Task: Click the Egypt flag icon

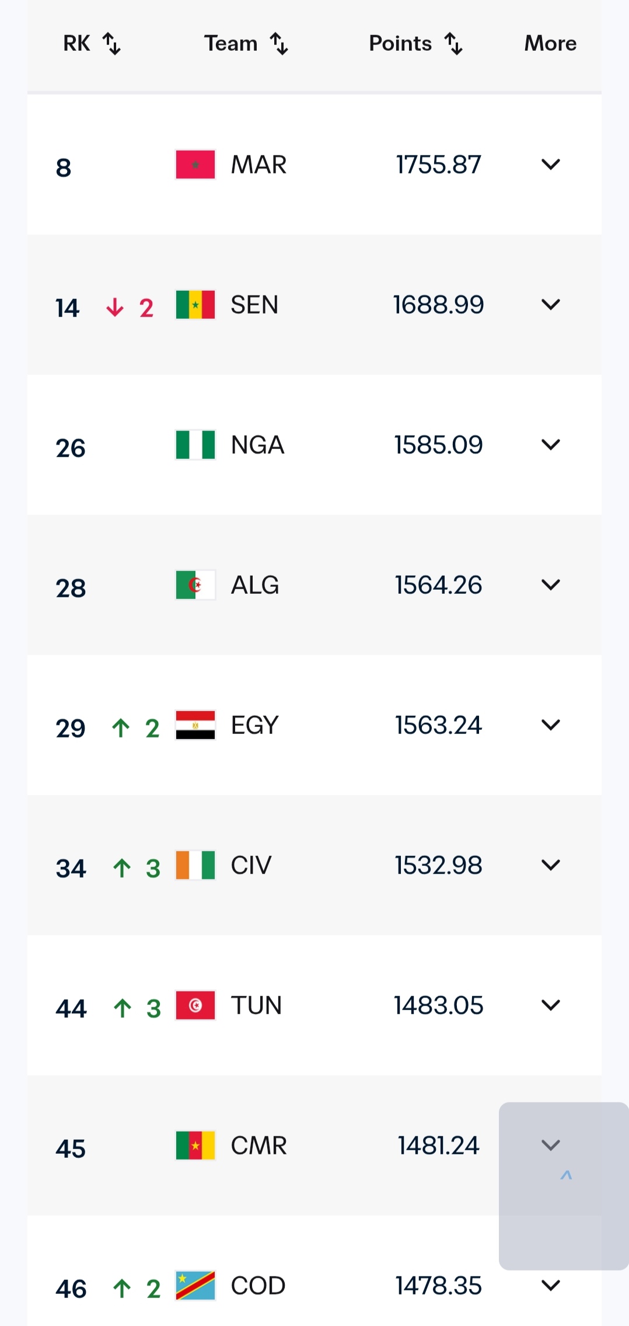Action: coord(195,725)
